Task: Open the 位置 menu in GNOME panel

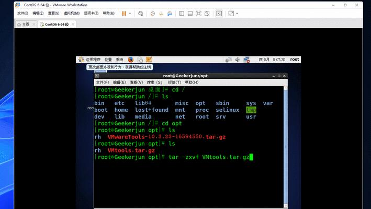Action: [108, 60]
